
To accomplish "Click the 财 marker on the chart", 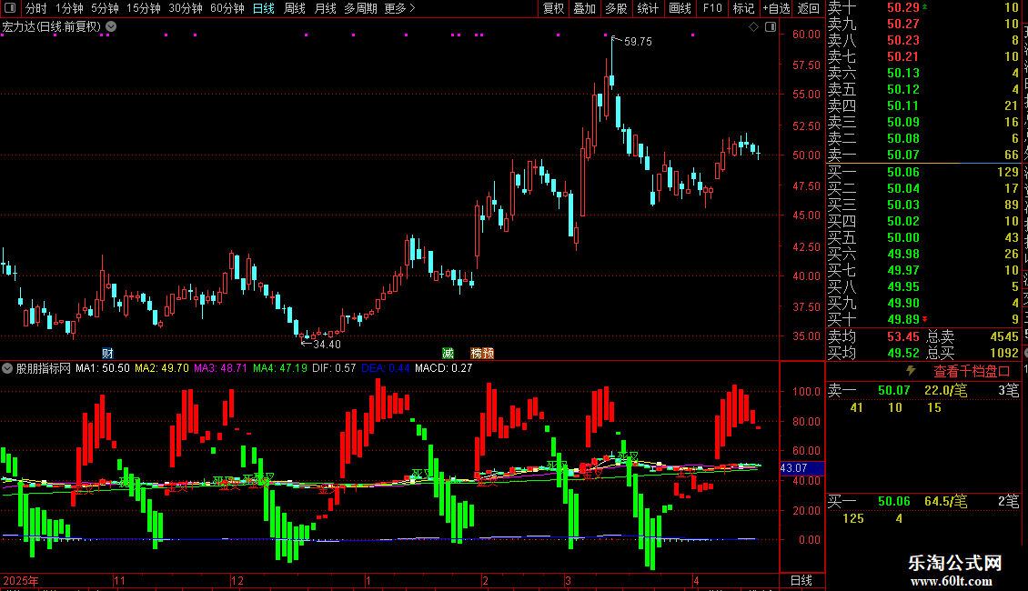I will click(x=107, y=353).
